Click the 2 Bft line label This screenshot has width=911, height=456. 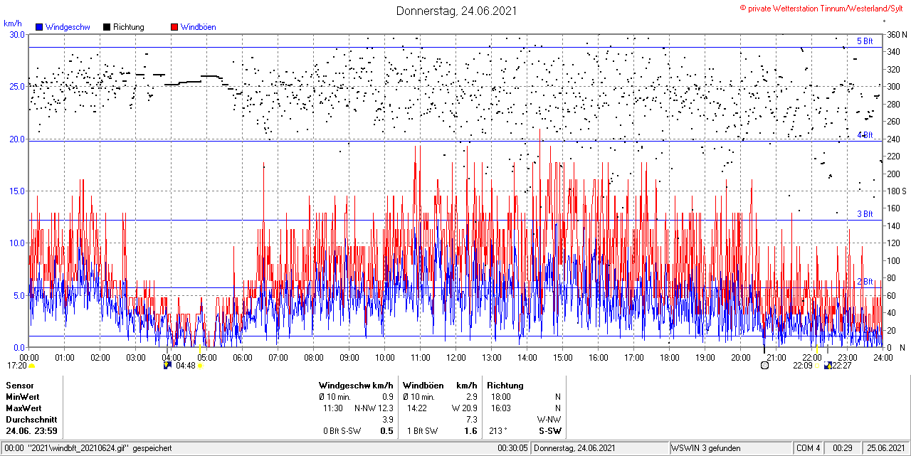(x=865, y=282)
